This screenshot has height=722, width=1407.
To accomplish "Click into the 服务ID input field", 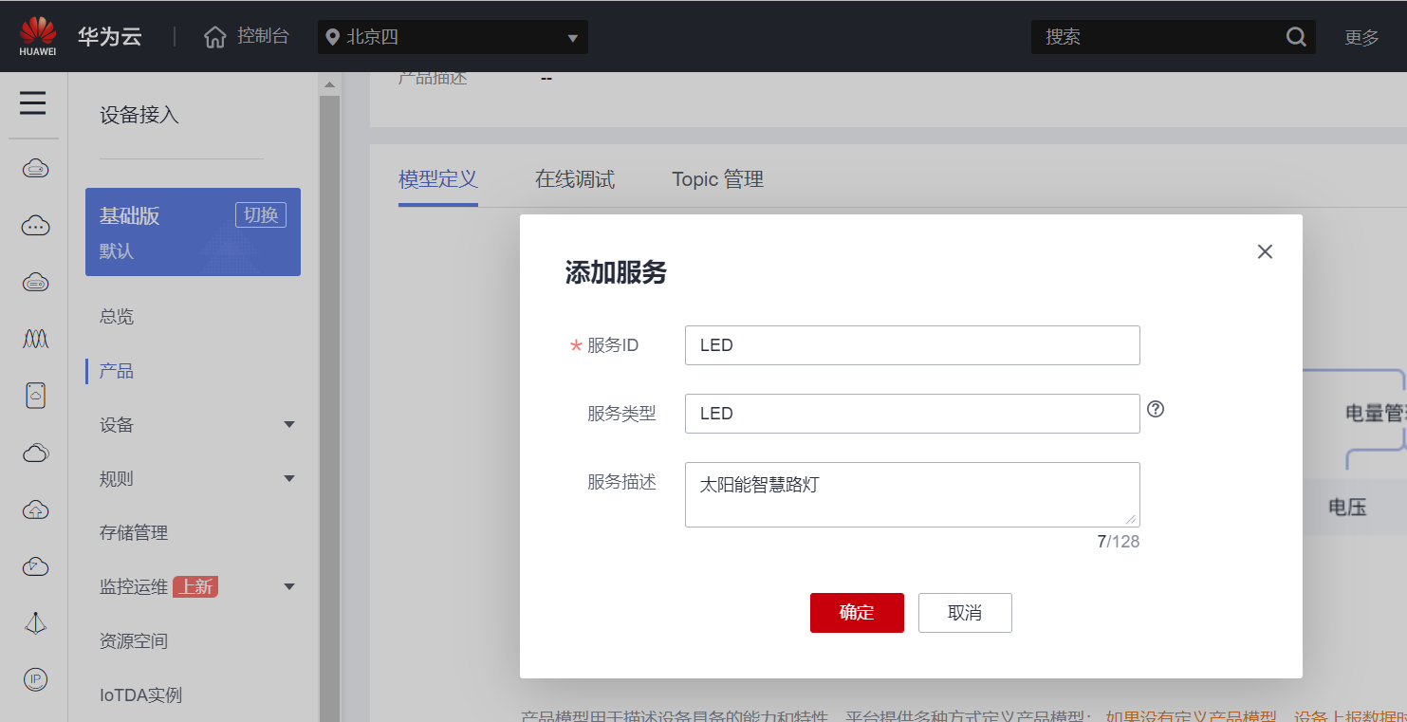I will tap(911, 345).
